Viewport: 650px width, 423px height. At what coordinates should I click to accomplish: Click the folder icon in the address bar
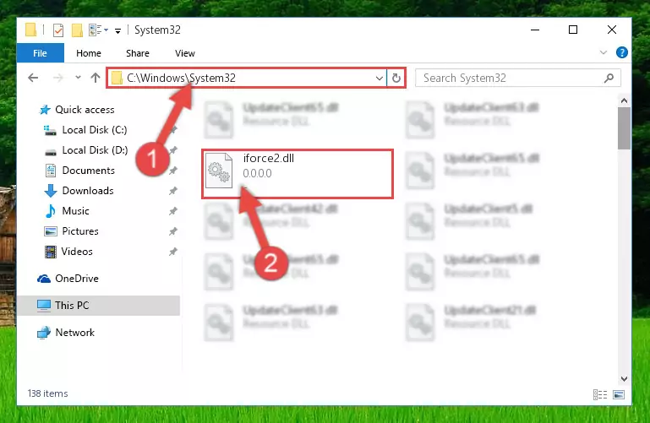[x=117, y=78]
